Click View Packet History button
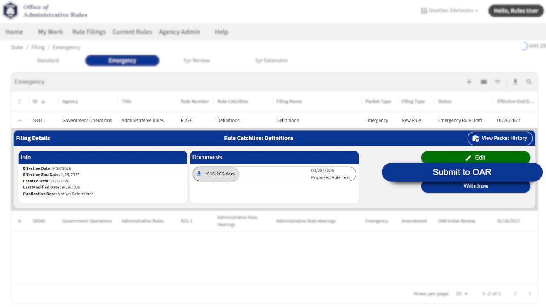 tap(500, 138)
